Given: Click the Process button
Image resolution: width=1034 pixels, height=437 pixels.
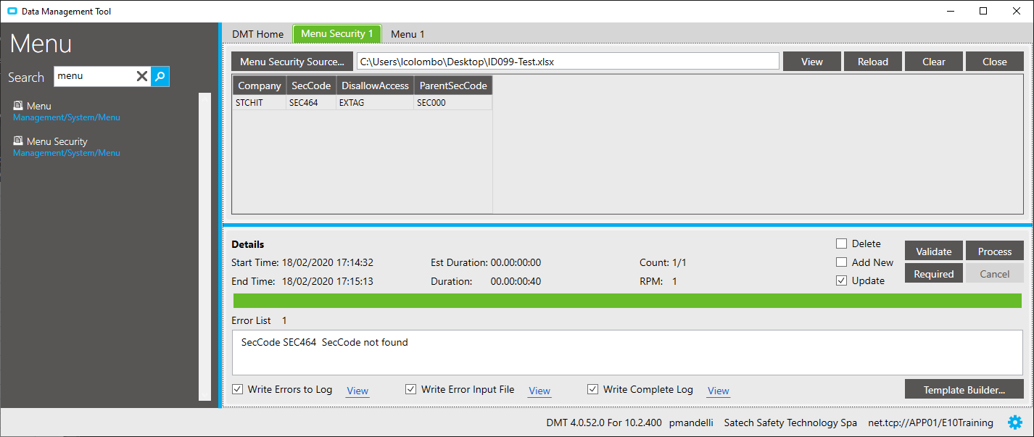Looking at the screenshot, I should click(995, 251).
